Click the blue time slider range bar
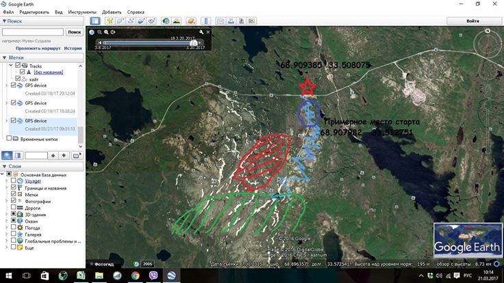The image size is (504, 283). coord(148,42)
